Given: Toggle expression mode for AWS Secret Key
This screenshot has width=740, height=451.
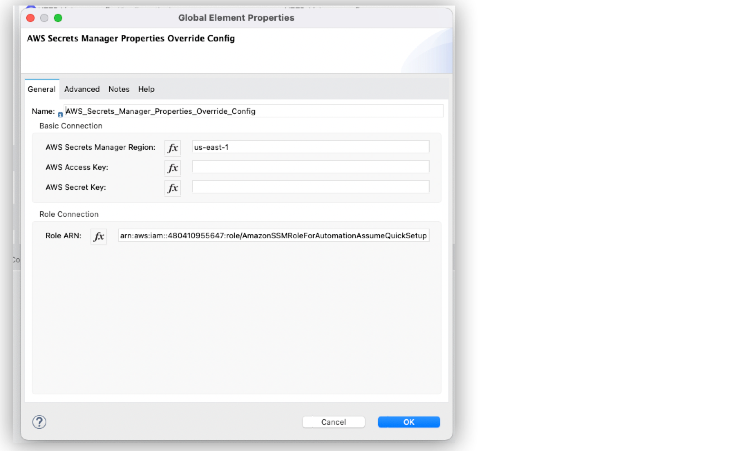Looking at the screenshot, I should tap(173, 188).
